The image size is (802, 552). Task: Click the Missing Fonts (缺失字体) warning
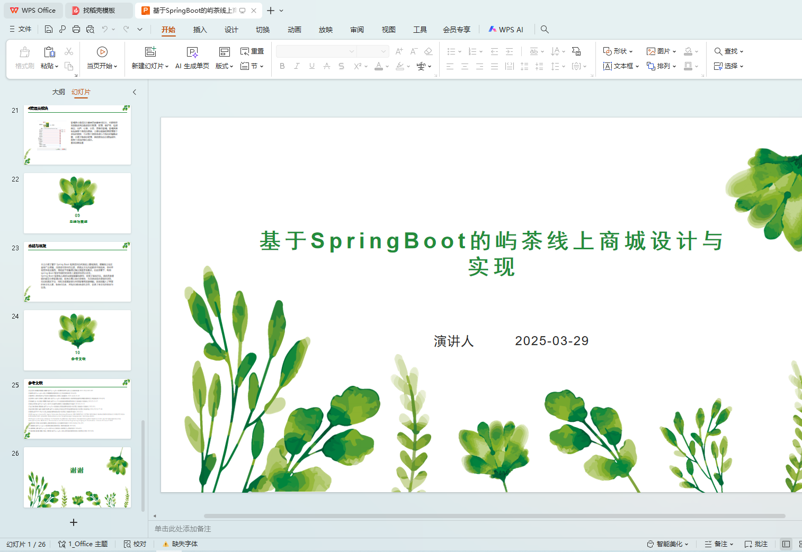180,544
